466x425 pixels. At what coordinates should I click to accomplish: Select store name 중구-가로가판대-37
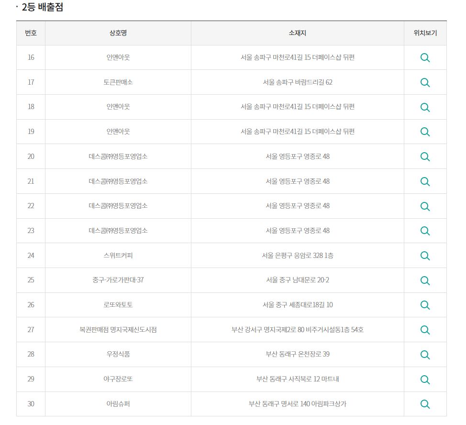pos(118,280)
